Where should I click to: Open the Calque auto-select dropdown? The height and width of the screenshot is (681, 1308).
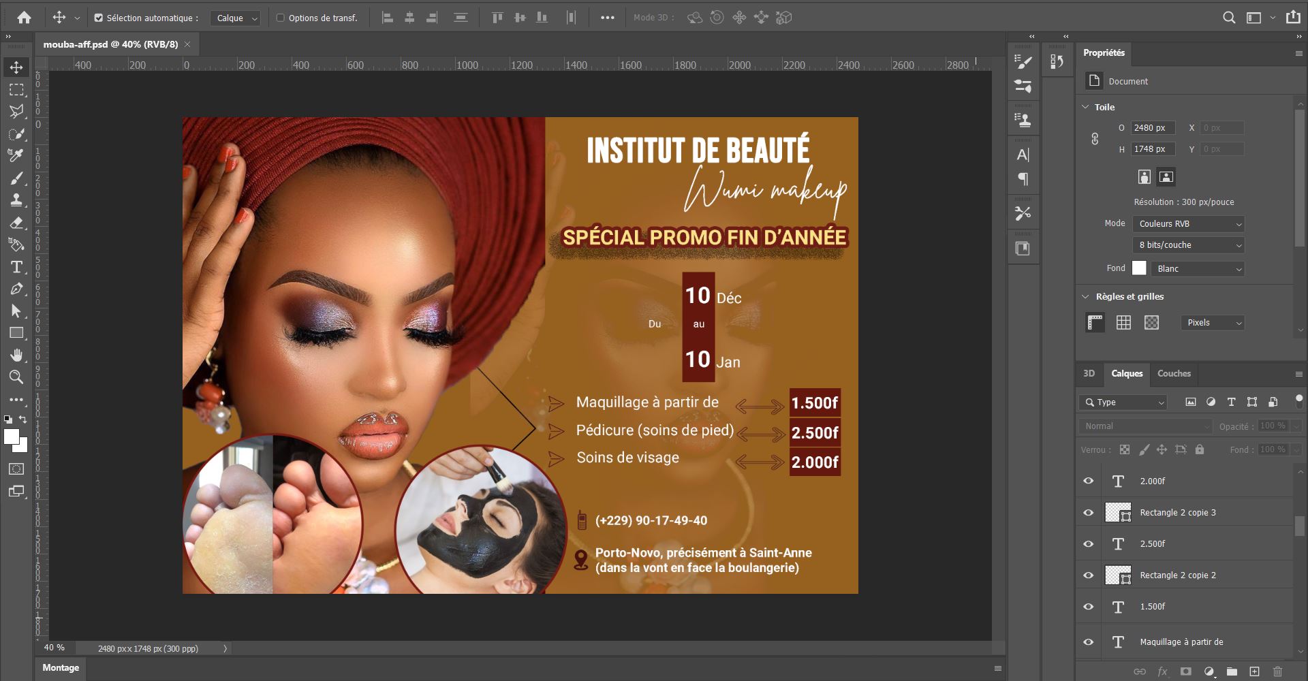point(235,18)
